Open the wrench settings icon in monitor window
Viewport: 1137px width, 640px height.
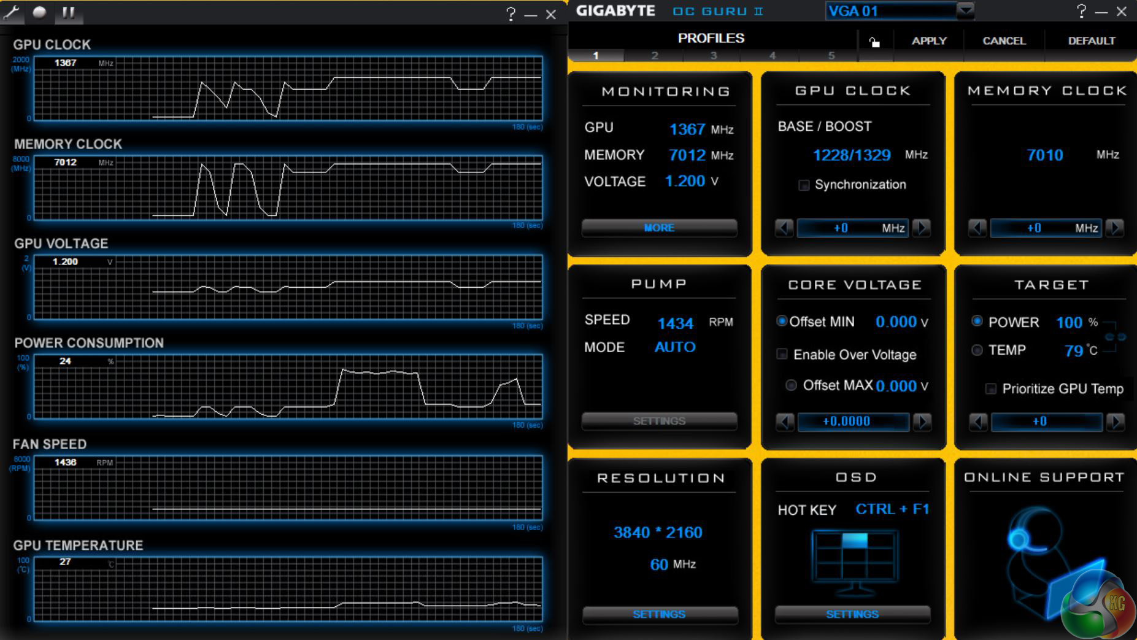coord(12,12)
